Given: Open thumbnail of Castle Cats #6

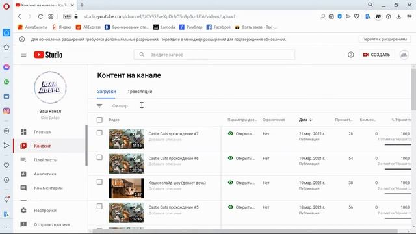Looking at the screenshot, I should (127, 163).
